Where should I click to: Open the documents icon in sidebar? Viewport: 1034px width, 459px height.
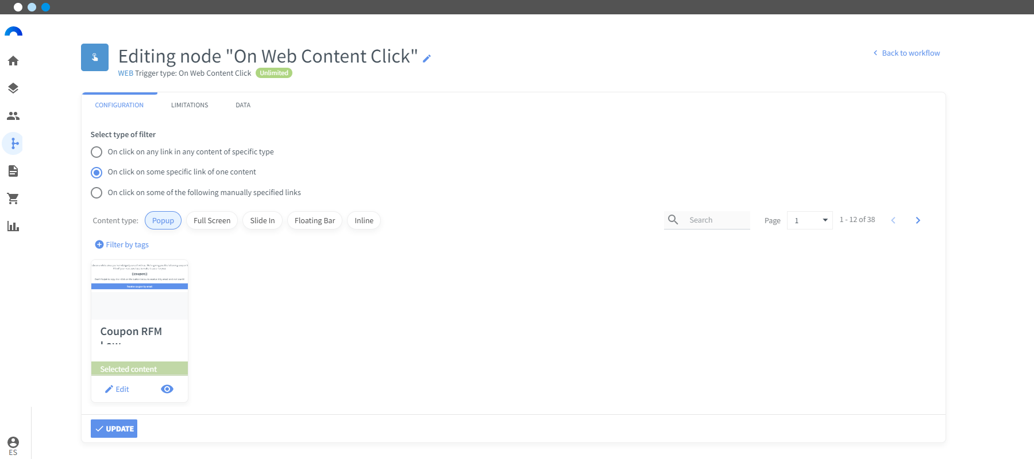pyautogui.click(x=13, y=171)
